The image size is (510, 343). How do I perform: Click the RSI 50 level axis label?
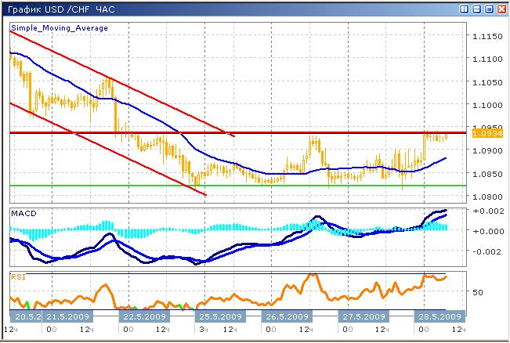pos(479,291)
